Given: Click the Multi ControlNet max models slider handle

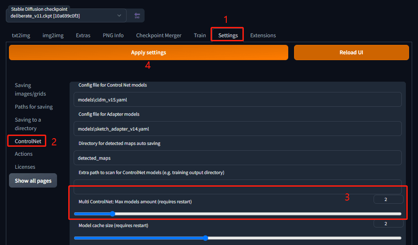Looking at the screenshot, I should click(113, 214).
